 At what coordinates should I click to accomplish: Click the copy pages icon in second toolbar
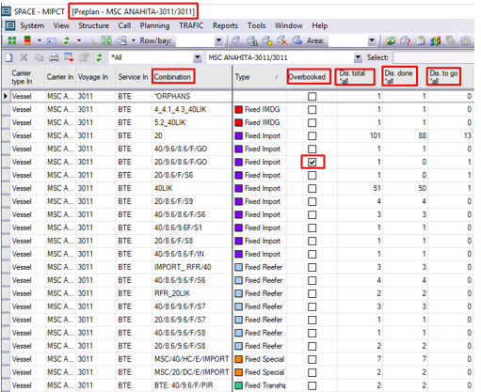click(39, 57)
